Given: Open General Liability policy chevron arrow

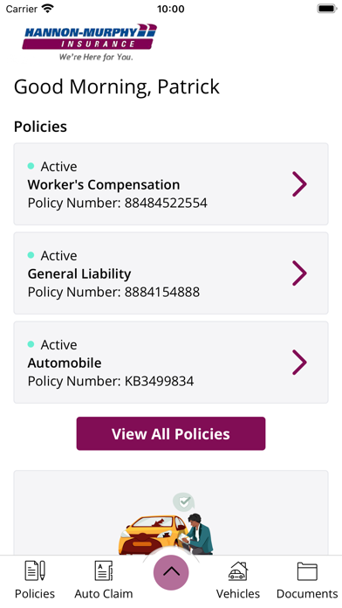Looking at the screenshot, I should point(299,273).
